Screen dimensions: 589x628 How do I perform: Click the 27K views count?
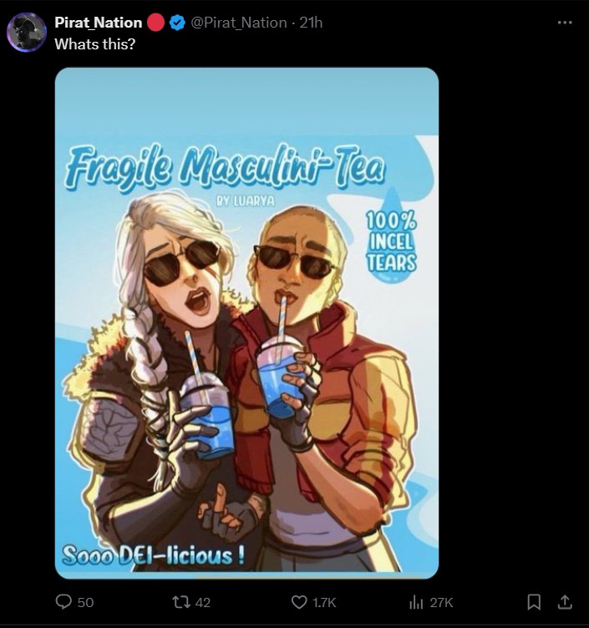440,602
